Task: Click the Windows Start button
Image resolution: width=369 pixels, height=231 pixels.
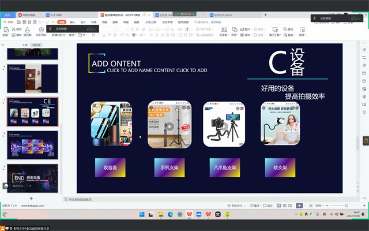Action: tap(142, 214)
